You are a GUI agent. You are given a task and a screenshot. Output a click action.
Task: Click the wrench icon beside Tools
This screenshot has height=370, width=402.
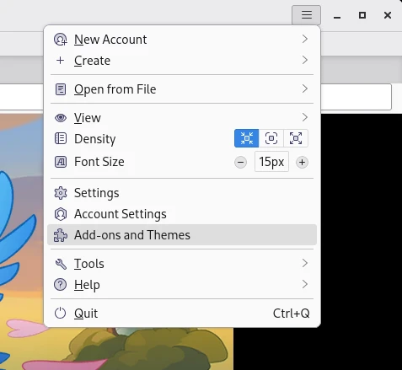(61, 264)
